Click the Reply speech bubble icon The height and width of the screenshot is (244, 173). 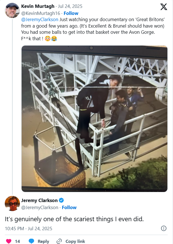(x=31, y=241)
